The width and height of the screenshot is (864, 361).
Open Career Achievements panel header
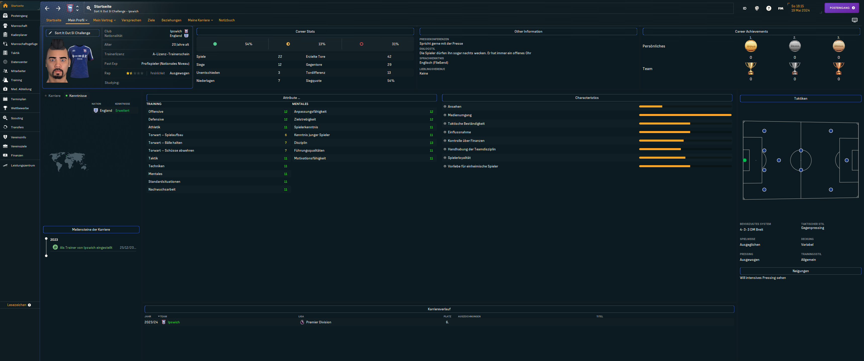(x=751, y=32)
